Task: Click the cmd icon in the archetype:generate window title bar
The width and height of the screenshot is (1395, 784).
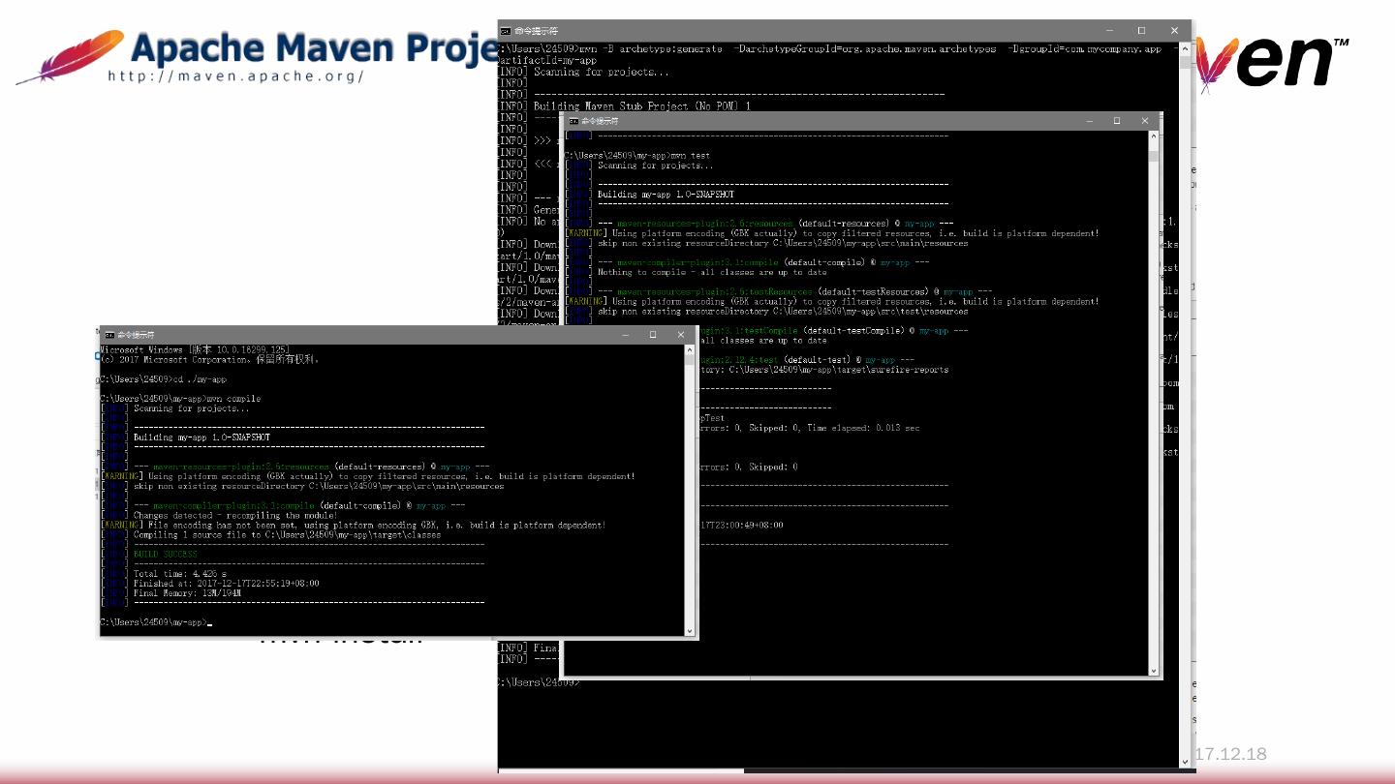Action: [x=506, y=31]
